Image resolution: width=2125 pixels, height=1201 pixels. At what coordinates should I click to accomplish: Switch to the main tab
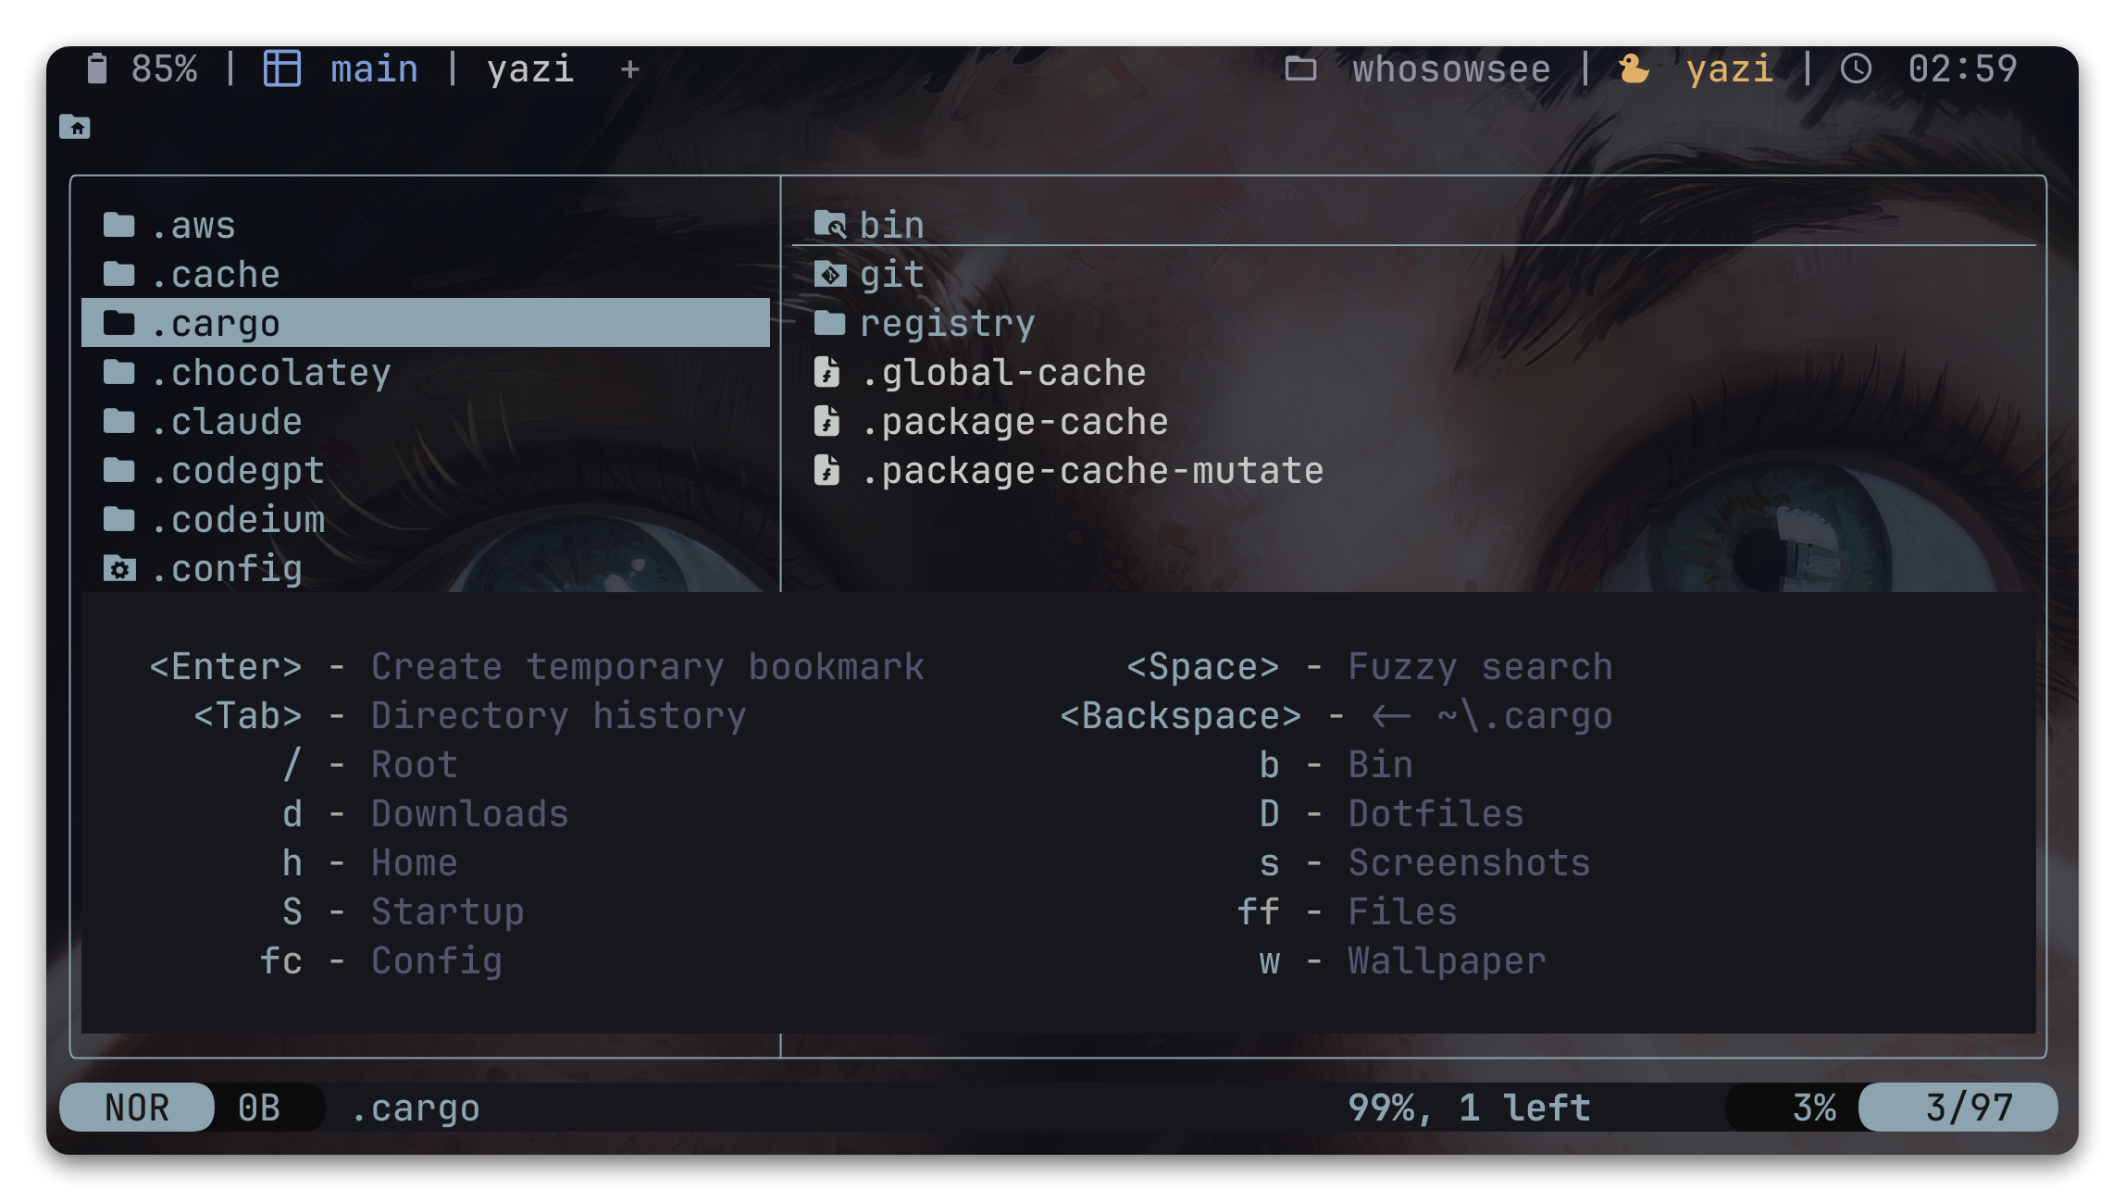point(375,69)
